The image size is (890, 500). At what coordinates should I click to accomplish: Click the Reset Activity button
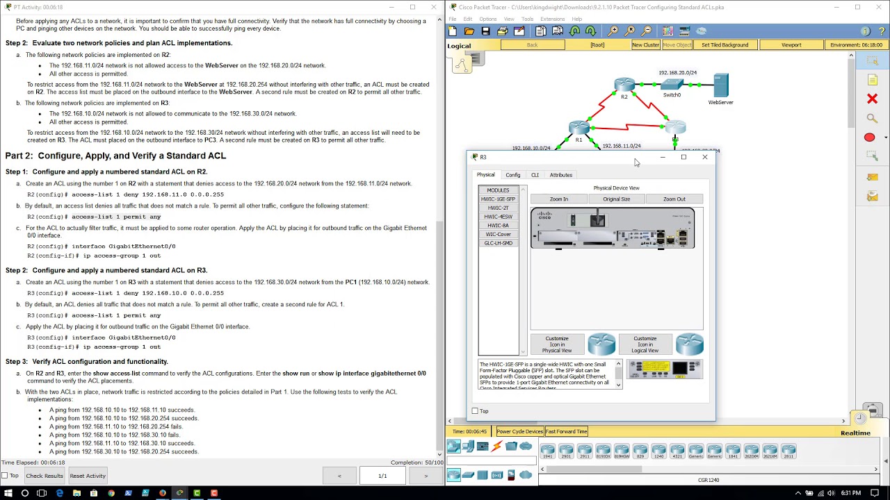[x=88, y=476]
